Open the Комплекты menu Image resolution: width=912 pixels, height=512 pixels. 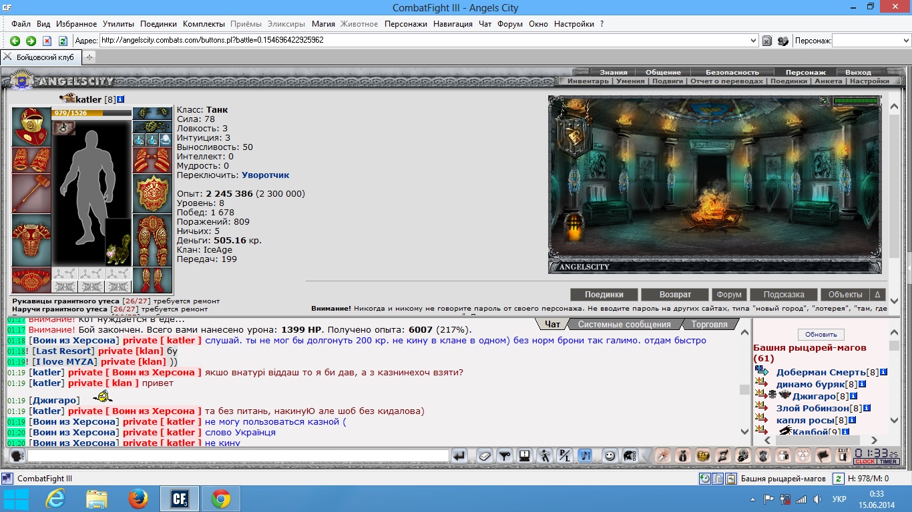coord(204,24)
